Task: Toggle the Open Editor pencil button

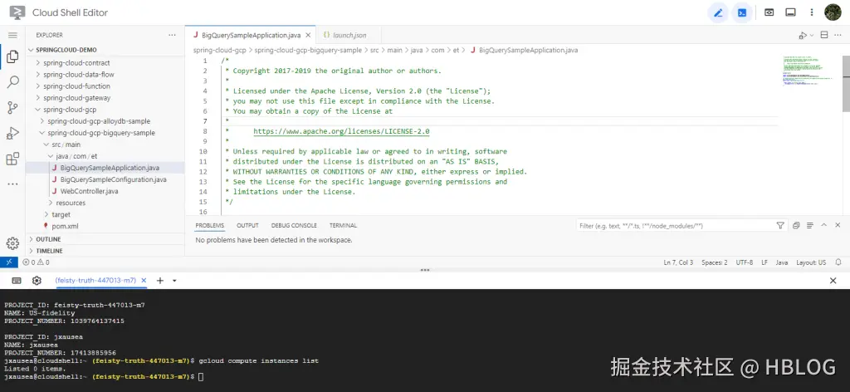Action: pos(718,12)
